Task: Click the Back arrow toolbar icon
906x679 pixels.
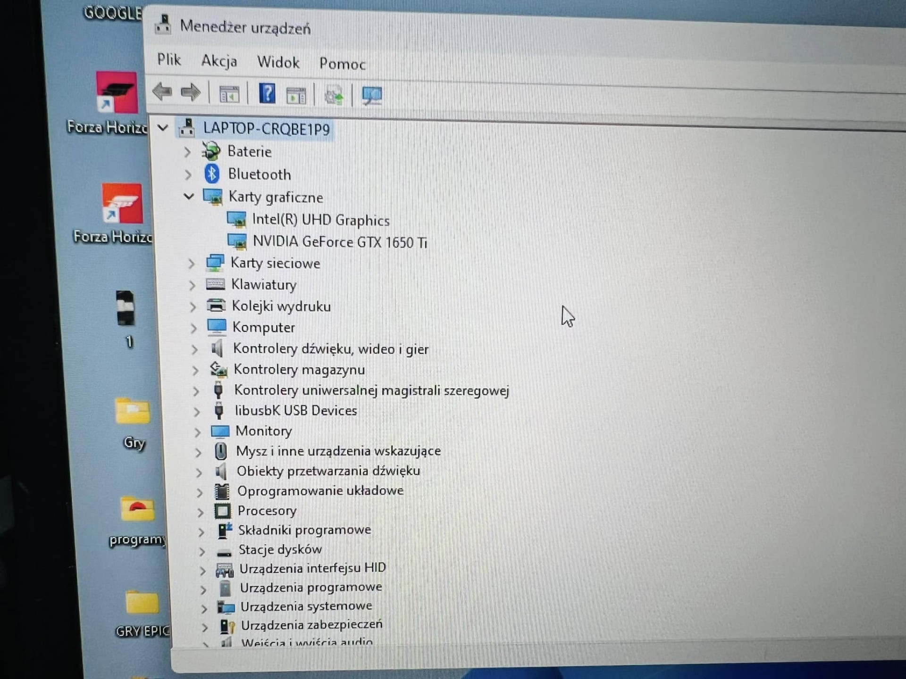Action: pos(162,92)
